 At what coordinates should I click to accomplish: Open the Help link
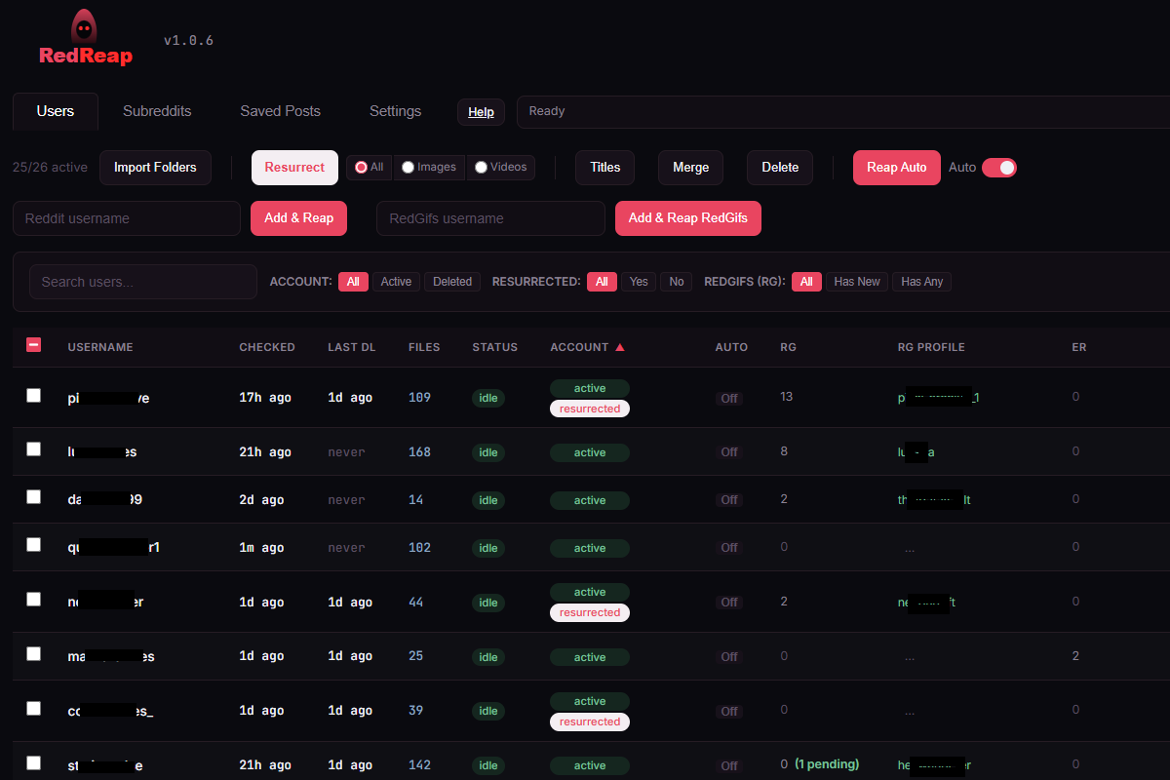coord(481,112)
